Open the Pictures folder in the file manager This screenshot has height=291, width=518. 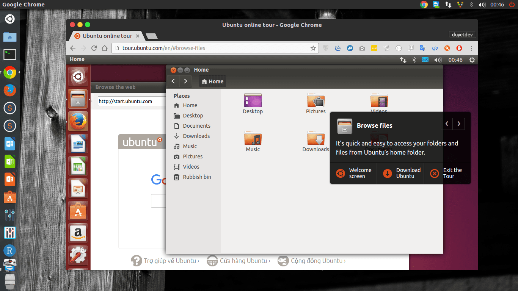coord(316,100)
